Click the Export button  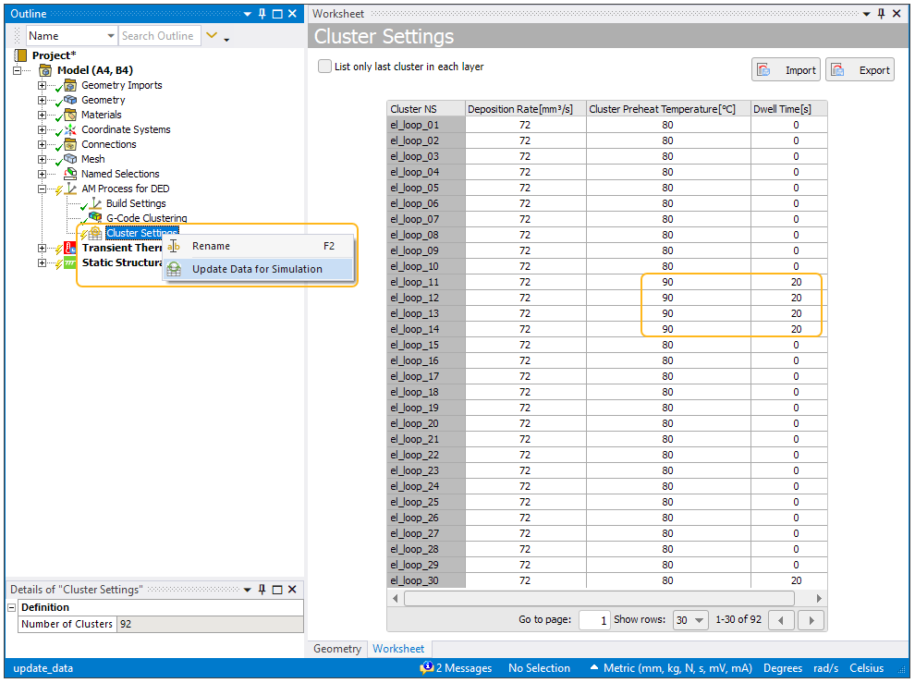click(x=860, y=70)
